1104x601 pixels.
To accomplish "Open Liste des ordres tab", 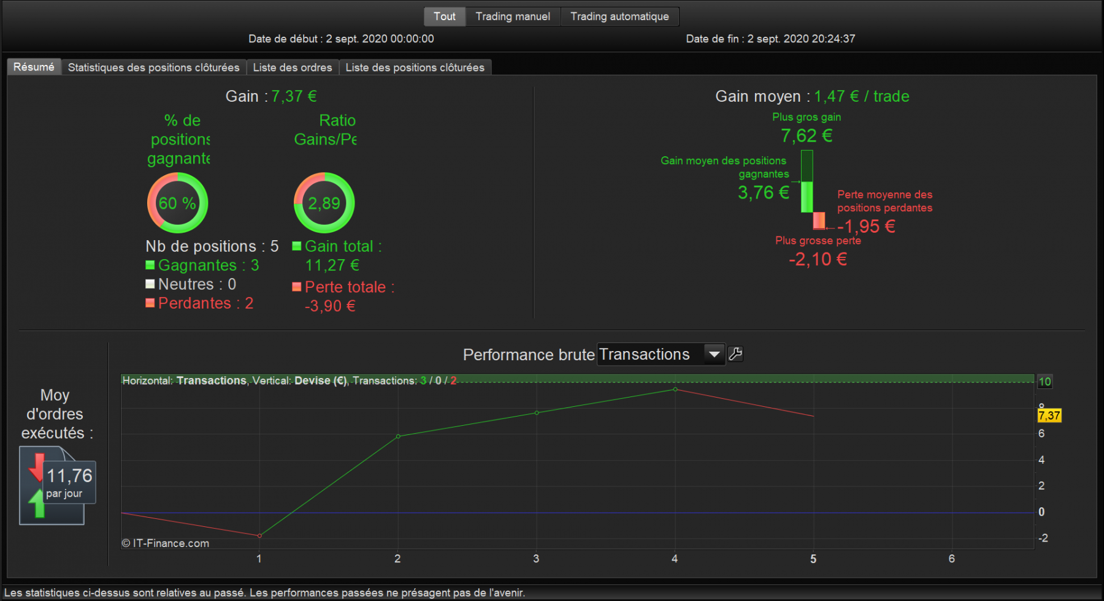I will click(293, 67).
